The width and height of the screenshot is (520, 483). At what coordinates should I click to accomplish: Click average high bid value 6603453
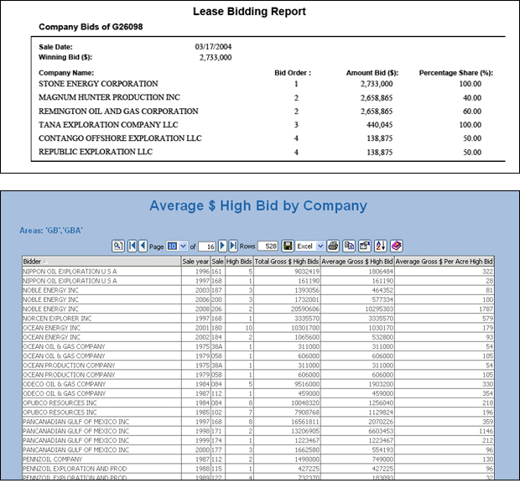point(381,431)
